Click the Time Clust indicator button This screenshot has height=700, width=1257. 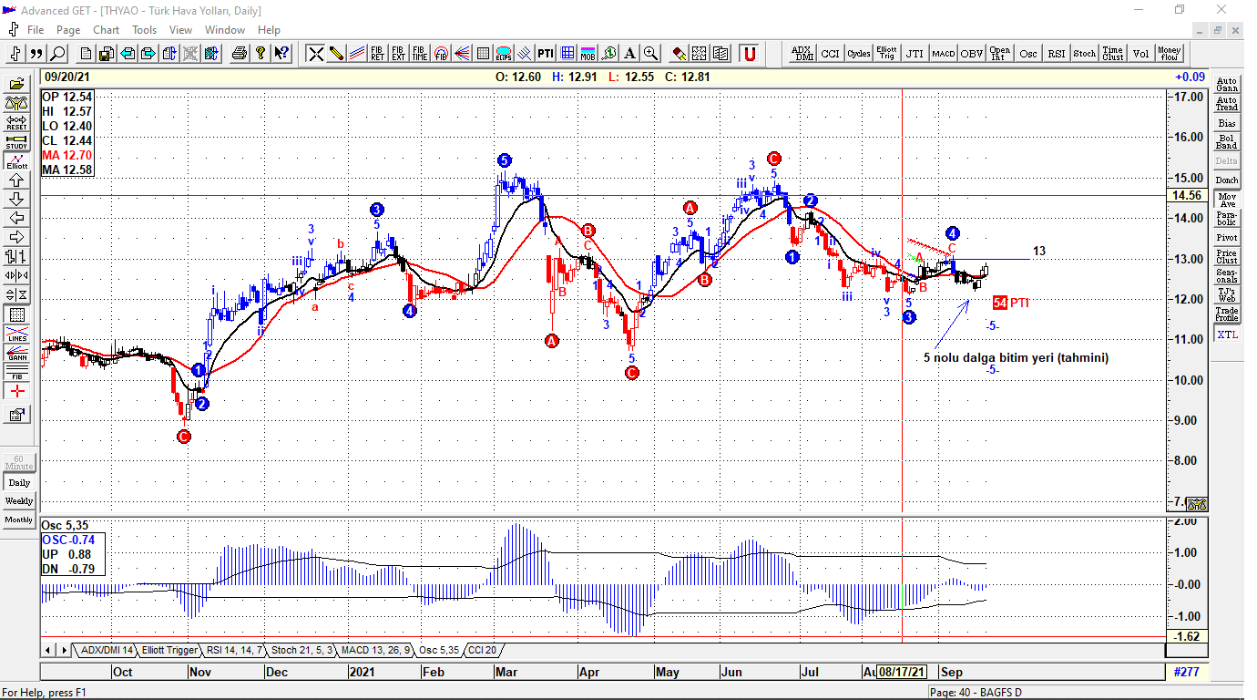(1112, 54)
